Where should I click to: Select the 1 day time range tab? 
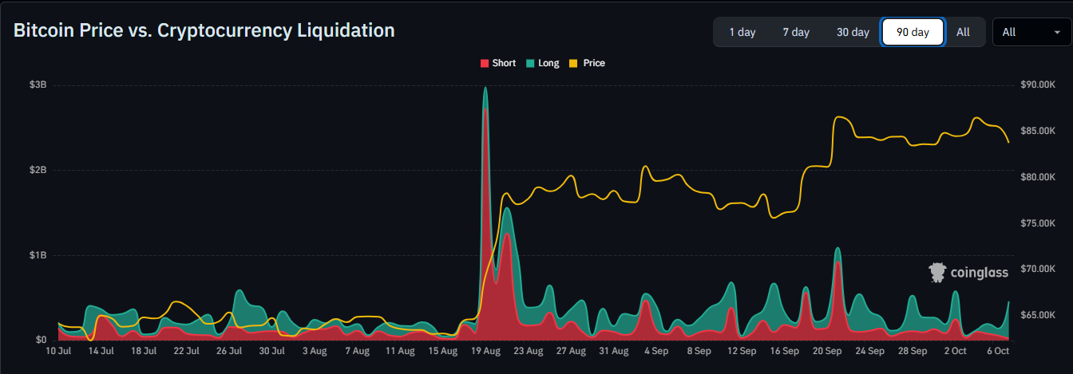[742, 32]
